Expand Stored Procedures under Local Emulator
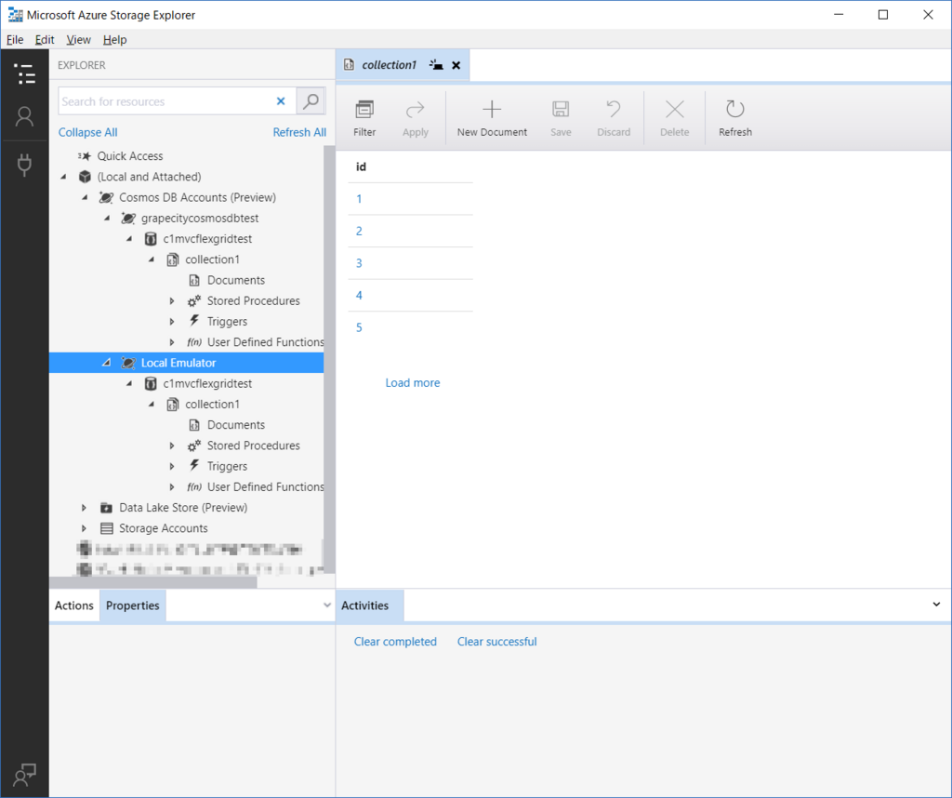 [x=172, y=446]
